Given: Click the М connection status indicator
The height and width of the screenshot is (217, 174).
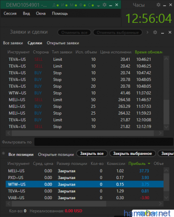Looking at the screenshot, I should coord(73,5).
